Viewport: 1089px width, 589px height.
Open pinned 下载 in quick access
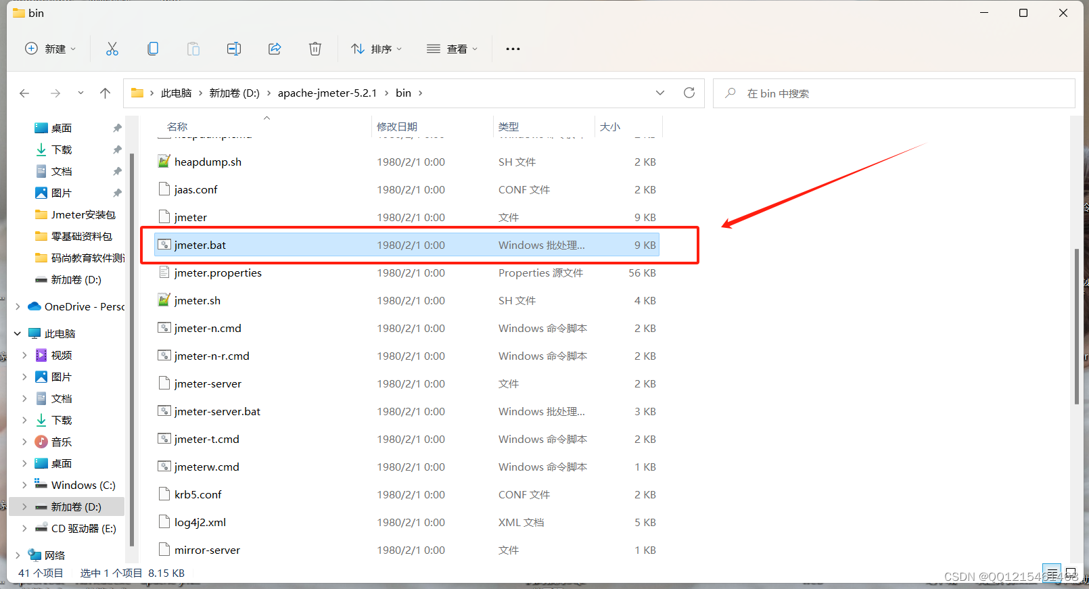point(61,149)
